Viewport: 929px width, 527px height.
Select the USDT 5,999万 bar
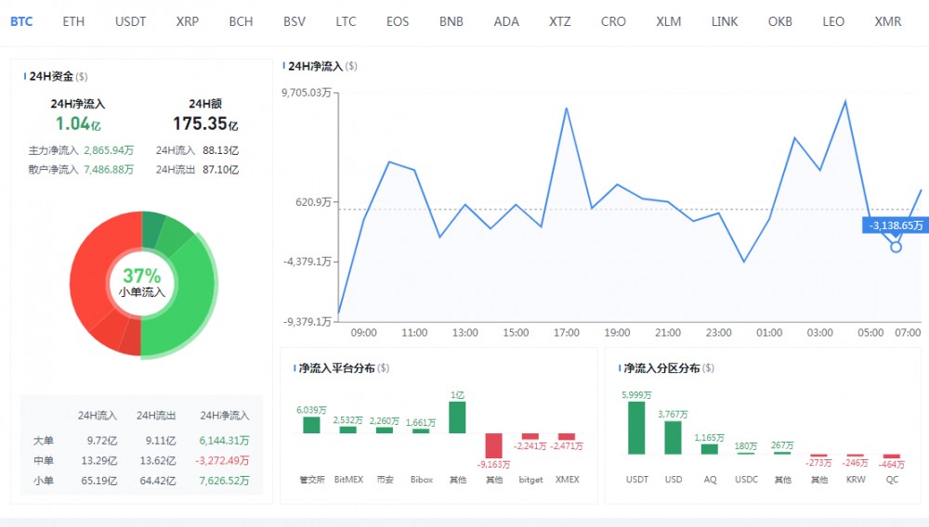point(636,428)
